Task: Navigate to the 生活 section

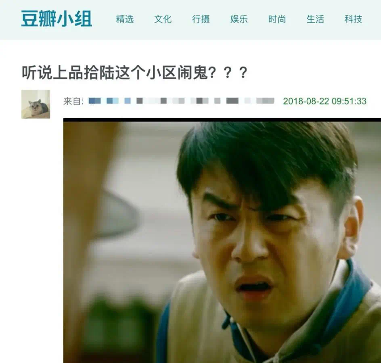Action: click(315, 19)
